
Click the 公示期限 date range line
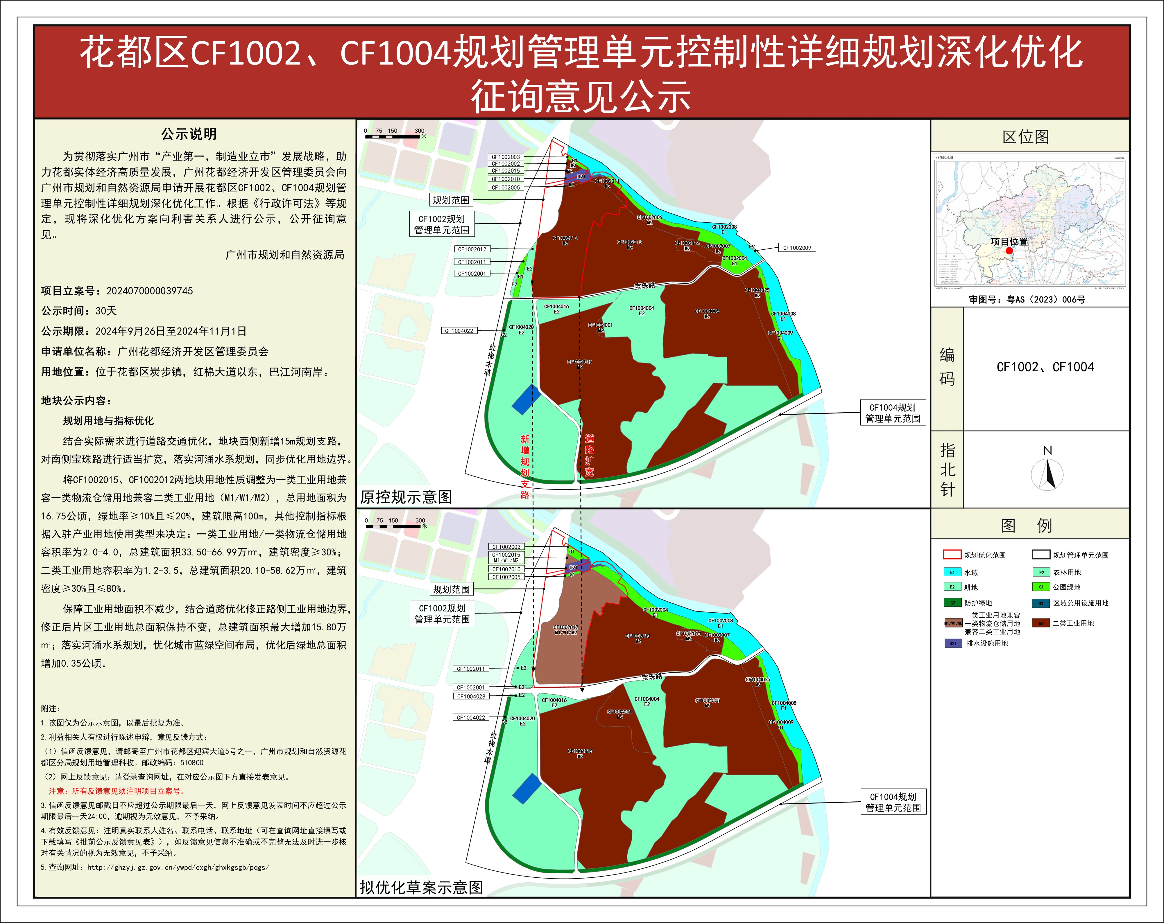144,331
